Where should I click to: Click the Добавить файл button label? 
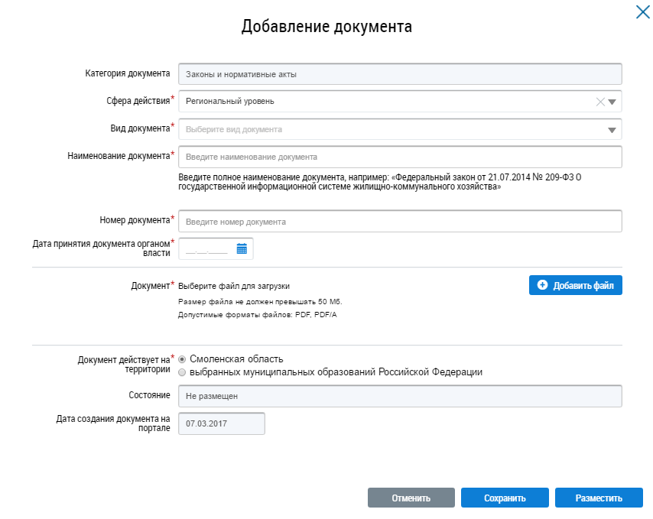pyautogui.click(x=583, y=286)
